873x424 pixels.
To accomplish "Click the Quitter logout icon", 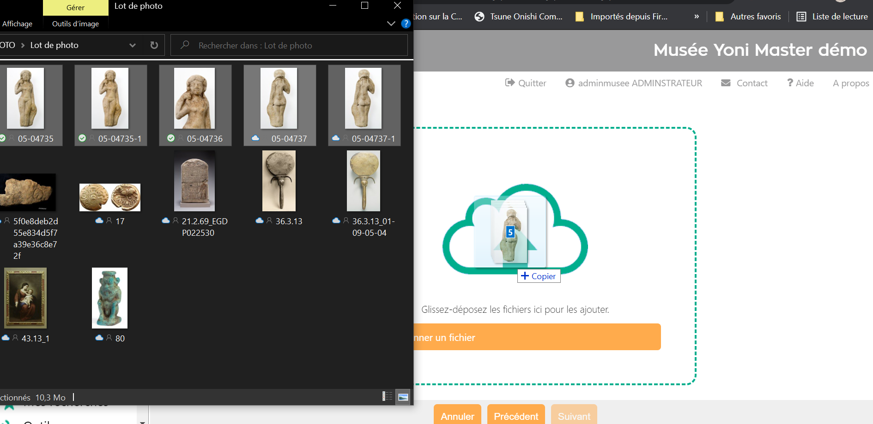I will click(x=509, y=83).
